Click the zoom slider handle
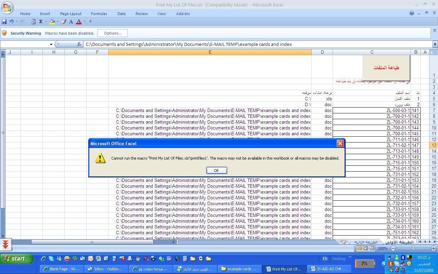Screen dimensions: 438x274 (413, 248)
